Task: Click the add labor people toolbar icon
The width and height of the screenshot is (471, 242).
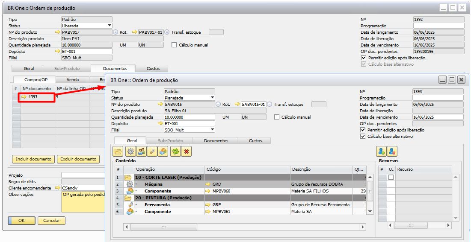Action: 142,152
